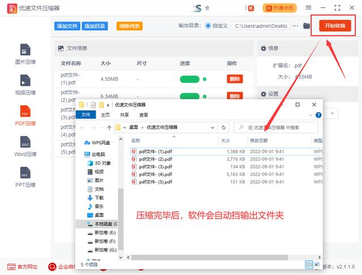Click 开始转换 to start conversion
Image resolution: width=362 pixels, height=275 pixels.
[335, 25]
